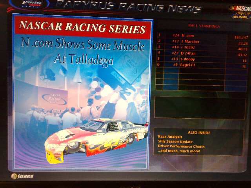Screen dimensions: 251x188
Task: Click '...and much, much more!' line
Action: (x=179, y=151)
